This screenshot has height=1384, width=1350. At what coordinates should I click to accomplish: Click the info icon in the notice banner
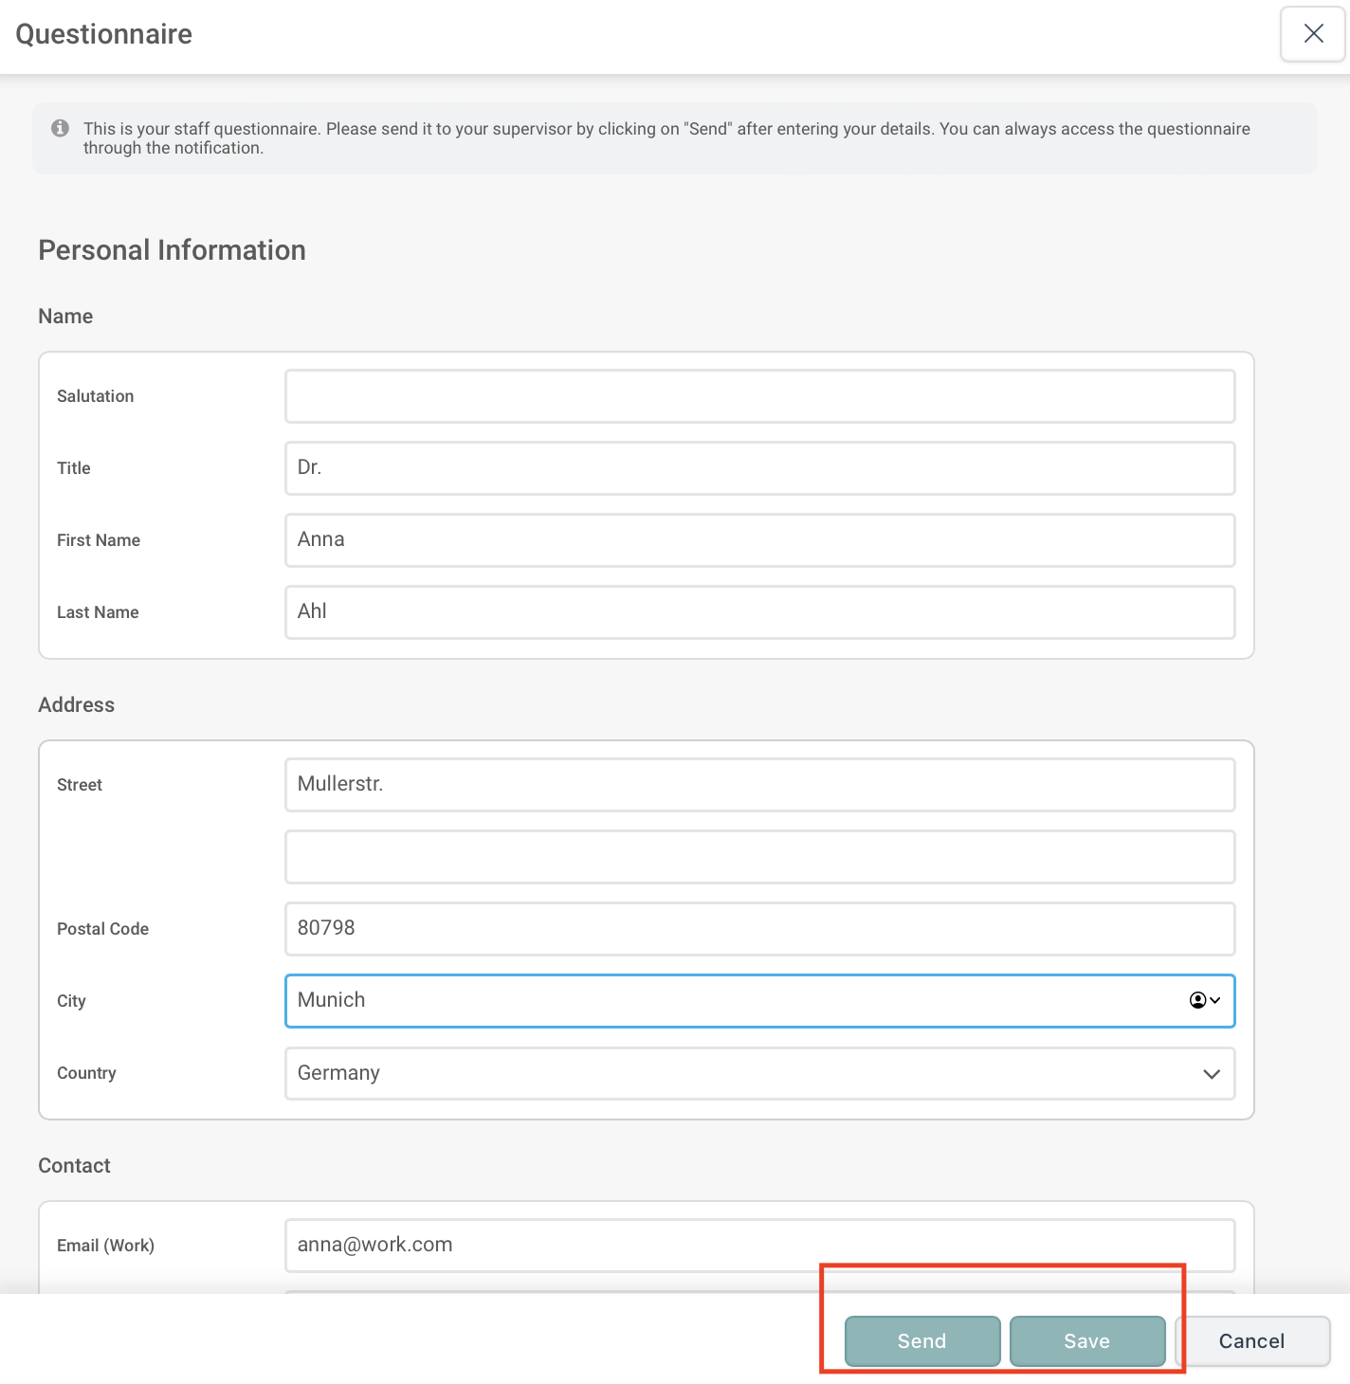(60, 128)
